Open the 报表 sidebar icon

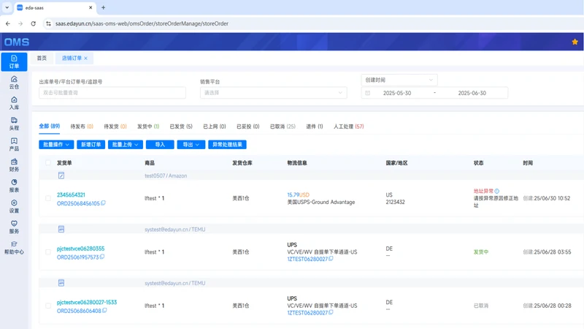(14, 186)
